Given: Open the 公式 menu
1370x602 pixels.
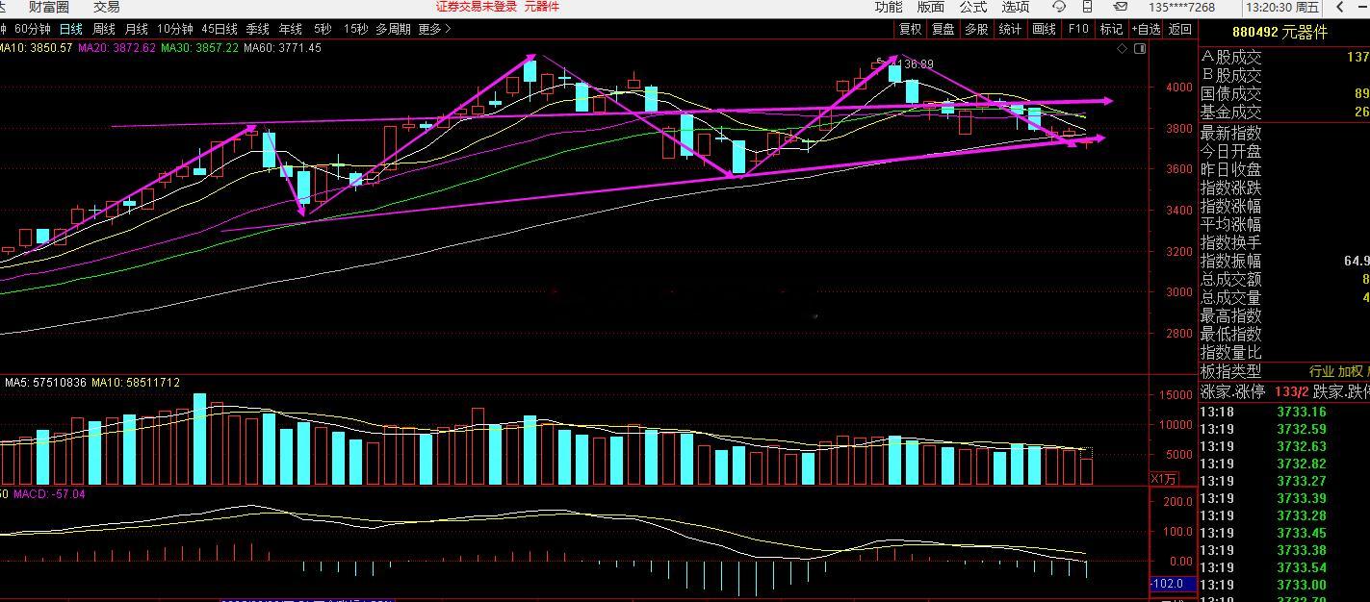Looking at the screenshot, I should click(973, 7).
